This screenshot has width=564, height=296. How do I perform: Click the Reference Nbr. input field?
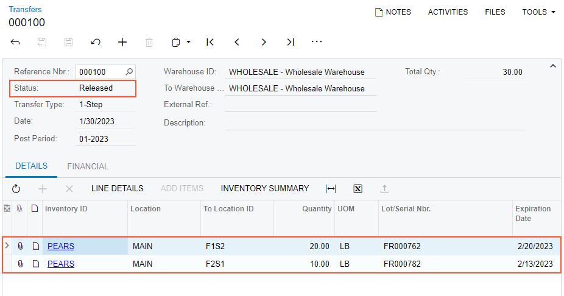tap(100, 72)
